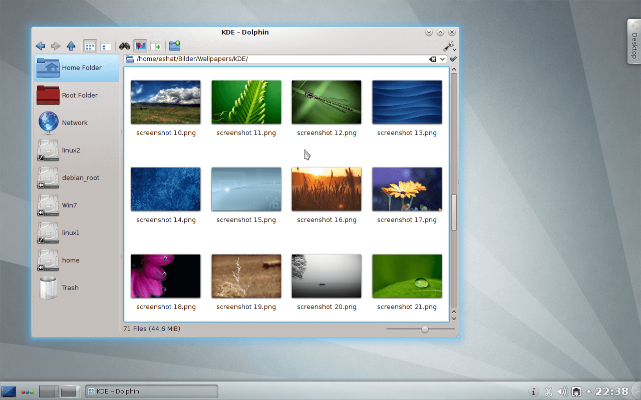Go back to the previous folder
Viewport: 641px width, 400px height.
click(41, 45)
